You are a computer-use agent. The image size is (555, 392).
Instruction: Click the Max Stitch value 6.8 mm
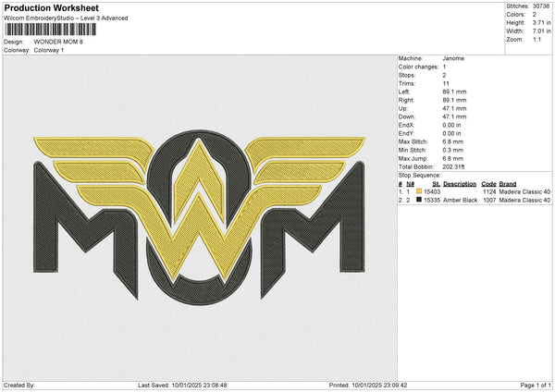[452, 141]
